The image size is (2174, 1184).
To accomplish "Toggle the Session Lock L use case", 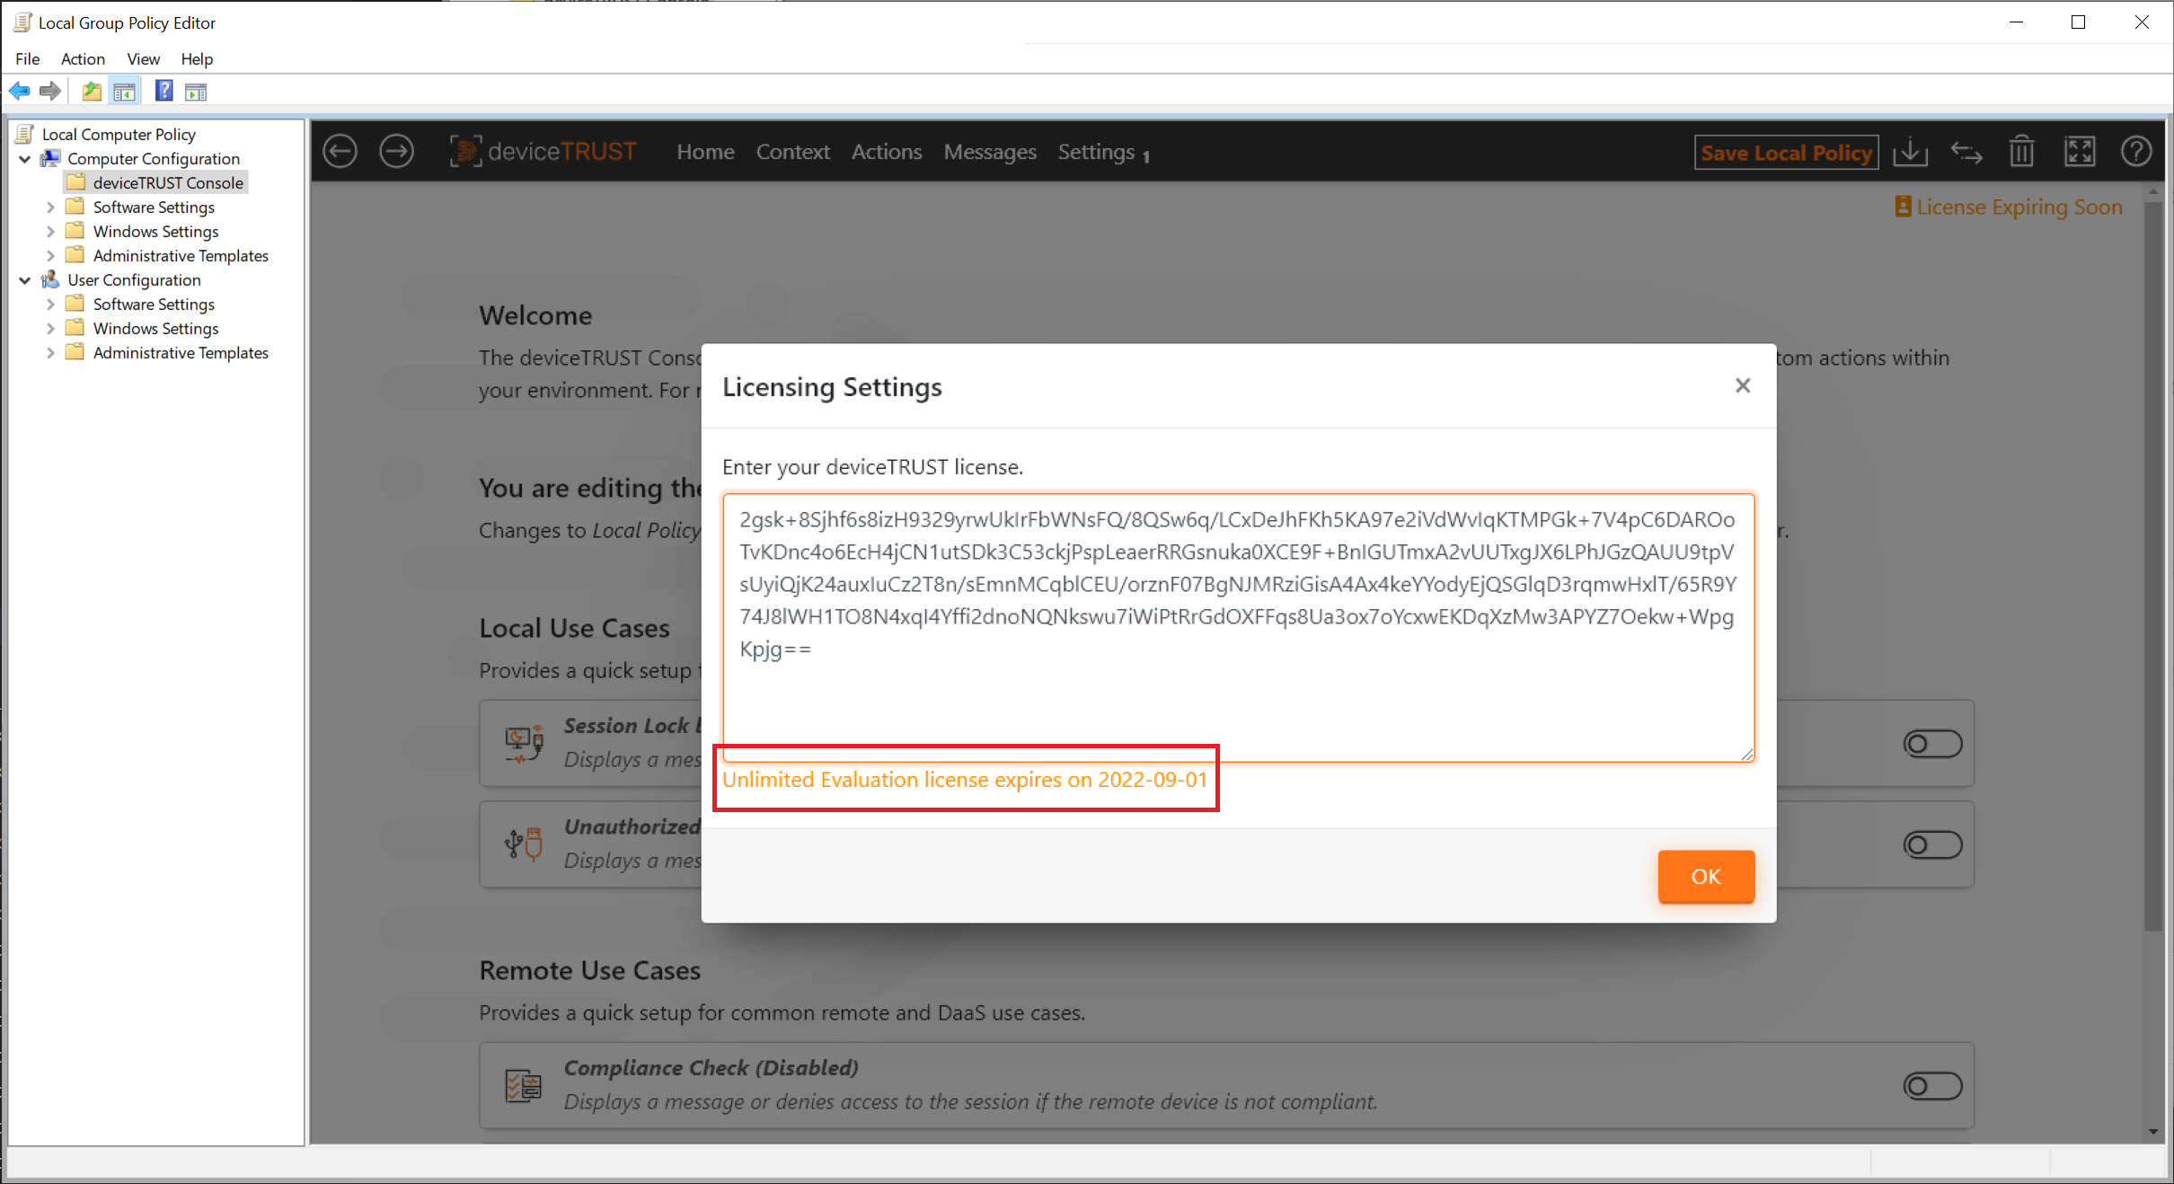I will [1933, 742].
